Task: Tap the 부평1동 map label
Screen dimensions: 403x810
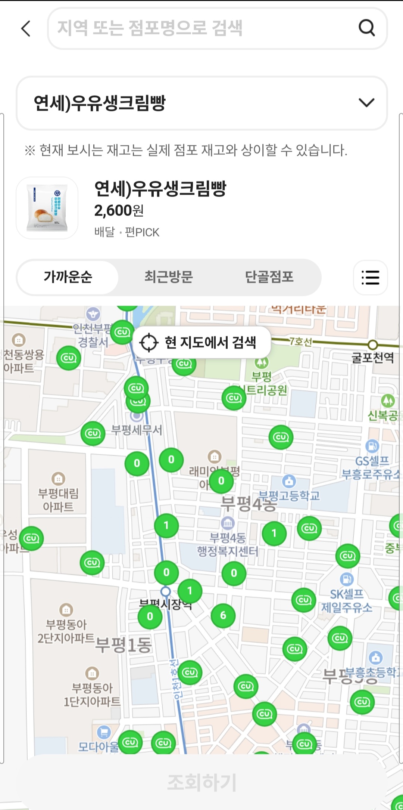Action: pyautogui.click(x=124, y=645)
